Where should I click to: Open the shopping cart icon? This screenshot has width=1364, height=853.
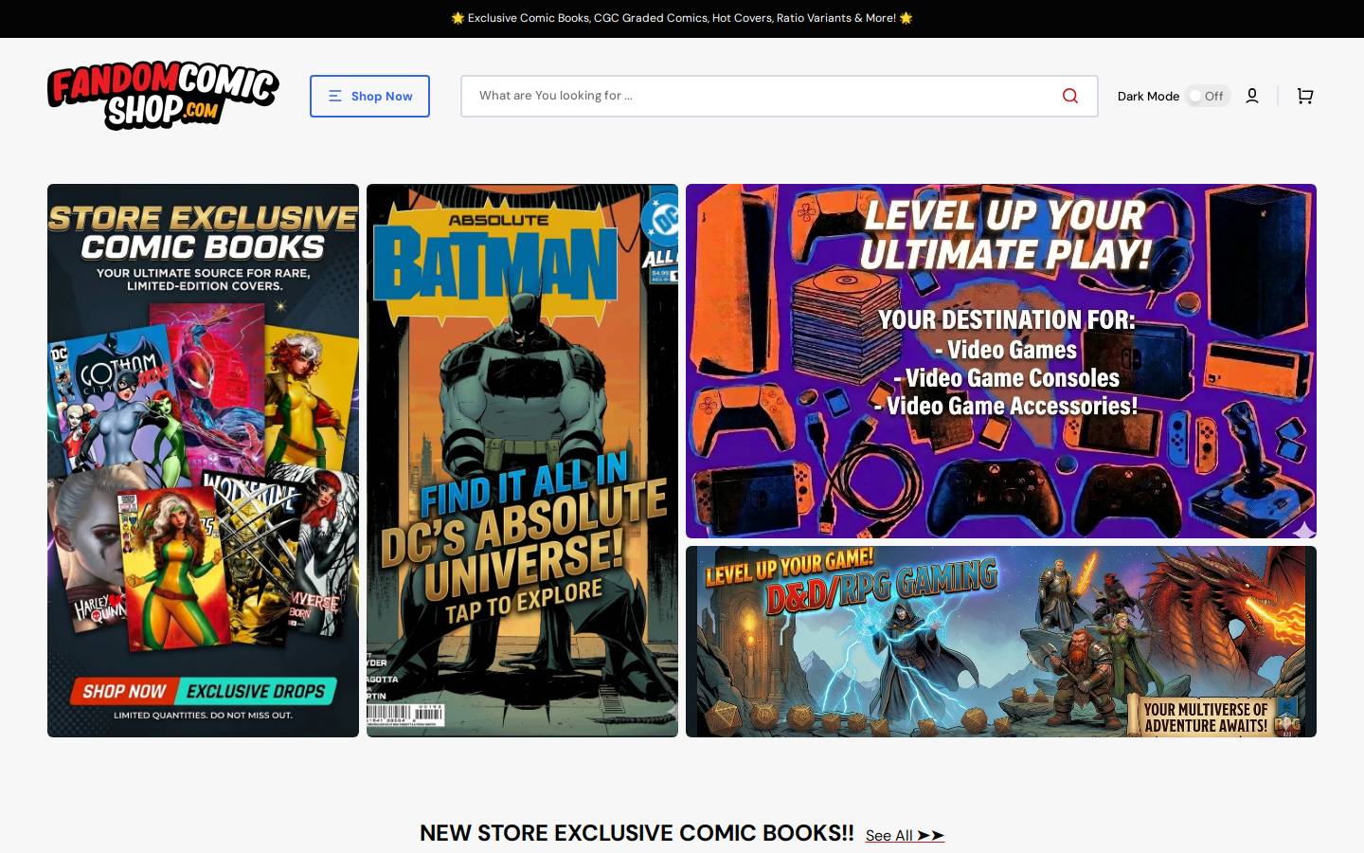pos(1305,96)
